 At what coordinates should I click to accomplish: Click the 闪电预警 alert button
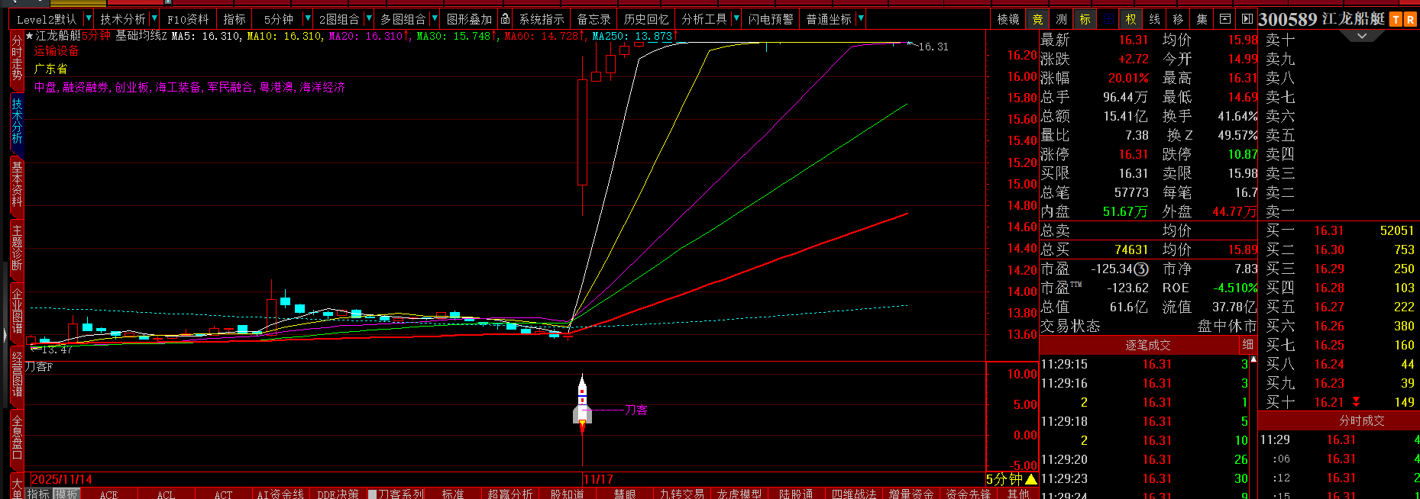coord(770,19)
